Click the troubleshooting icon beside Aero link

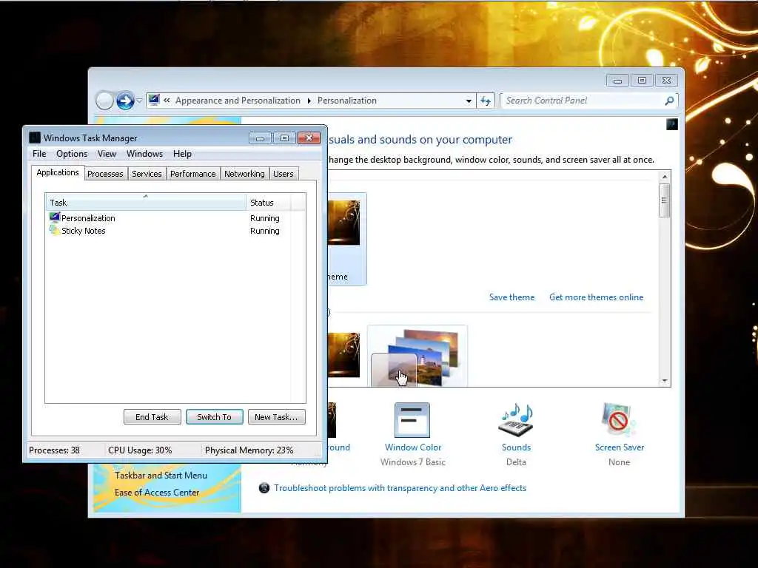pos(264,488)
